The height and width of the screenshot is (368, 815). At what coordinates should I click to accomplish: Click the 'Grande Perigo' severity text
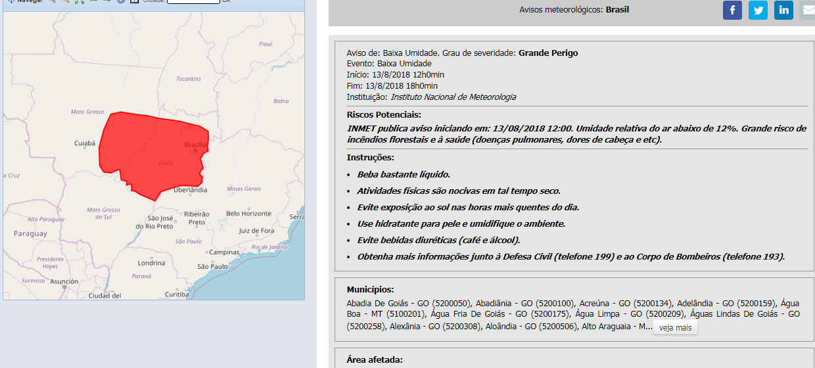pos(548,53)
